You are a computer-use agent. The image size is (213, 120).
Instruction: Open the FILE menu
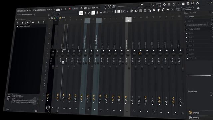click(19, 11)
